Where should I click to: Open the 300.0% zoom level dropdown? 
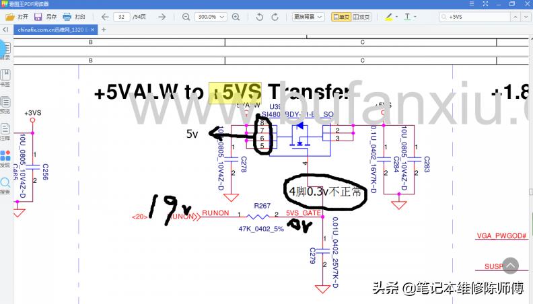(211, 17)
